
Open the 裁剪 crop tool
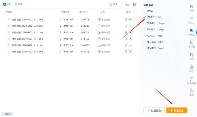pyautogui.click(x=191, y=56)
